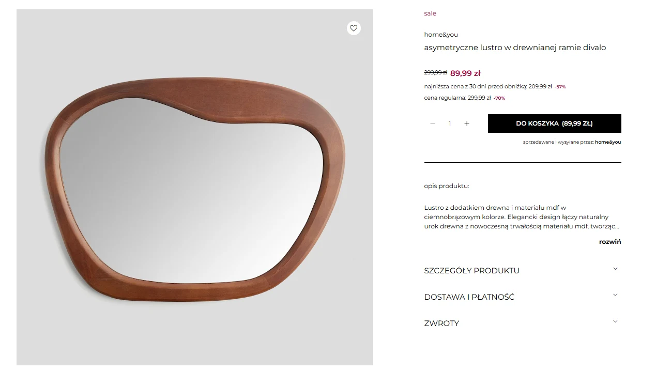The image size is (656, 371).
Task: Increase quantity with the plus icon
Action: (467, 123)
